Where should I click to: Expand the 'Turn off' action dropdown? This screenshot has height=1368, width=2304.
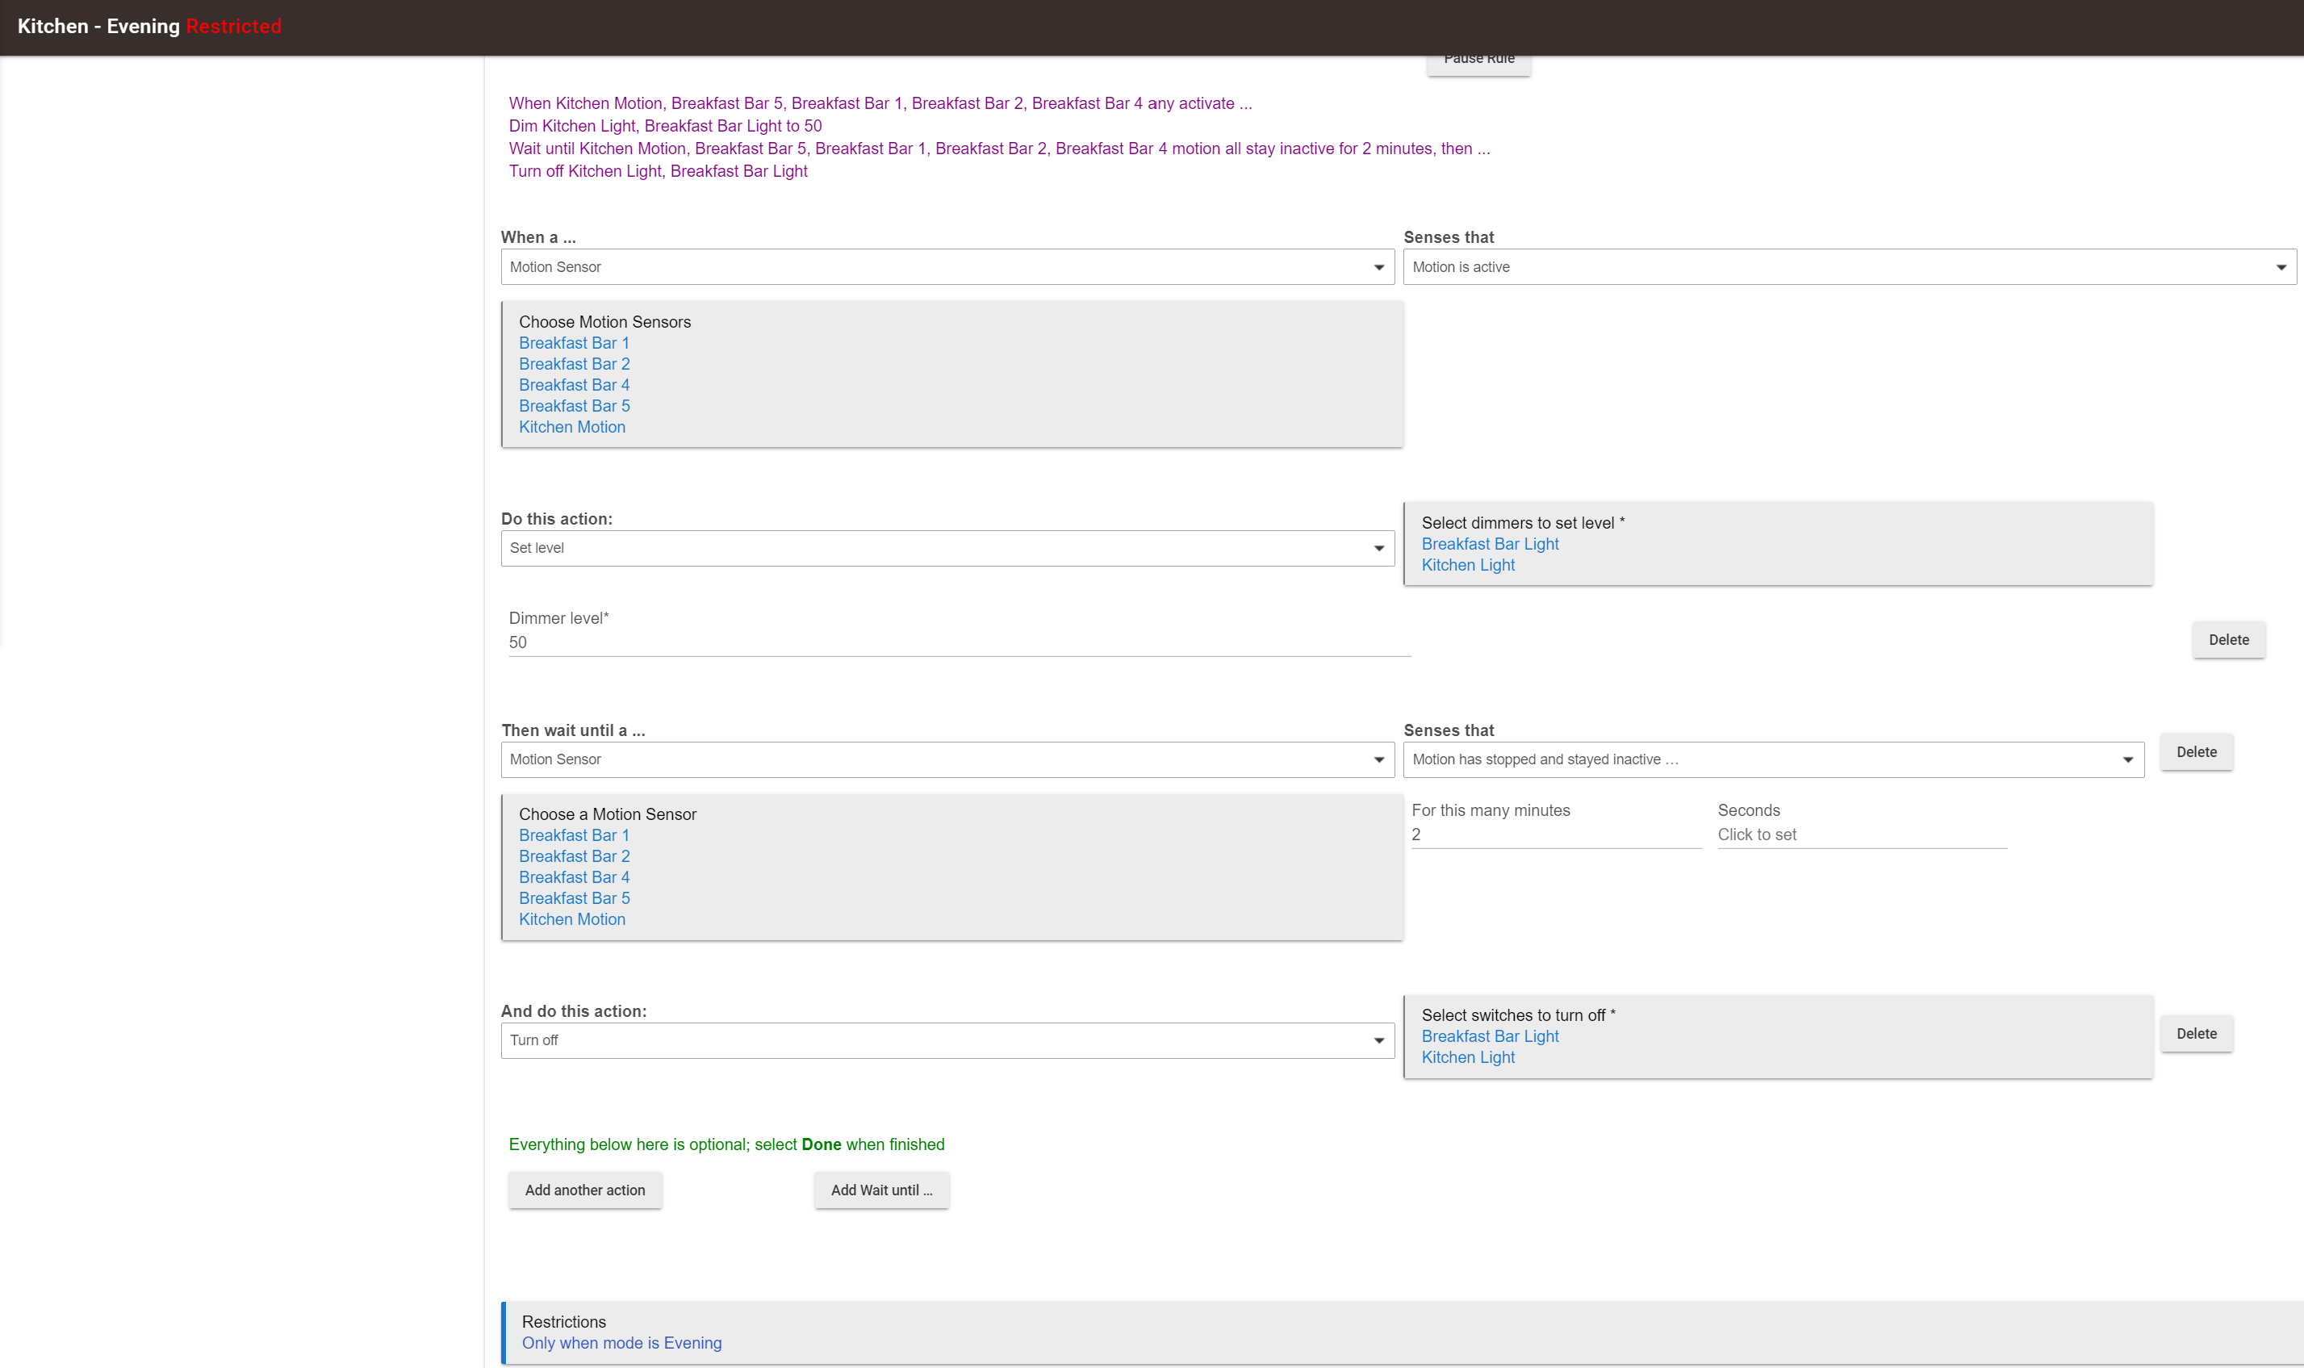point(947,1040)
